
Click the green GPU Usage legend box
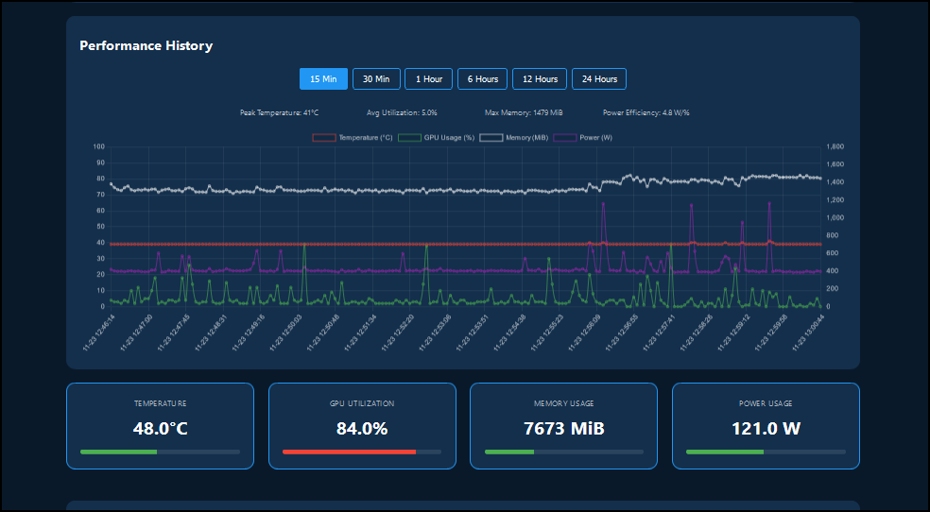409,138
